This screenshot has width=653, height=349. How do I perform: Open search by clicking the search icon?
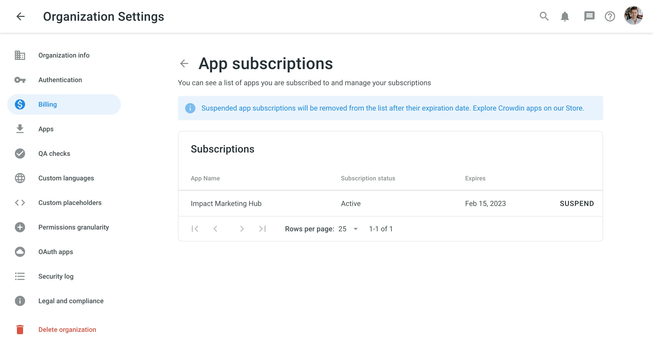click(x=544, y=16)
